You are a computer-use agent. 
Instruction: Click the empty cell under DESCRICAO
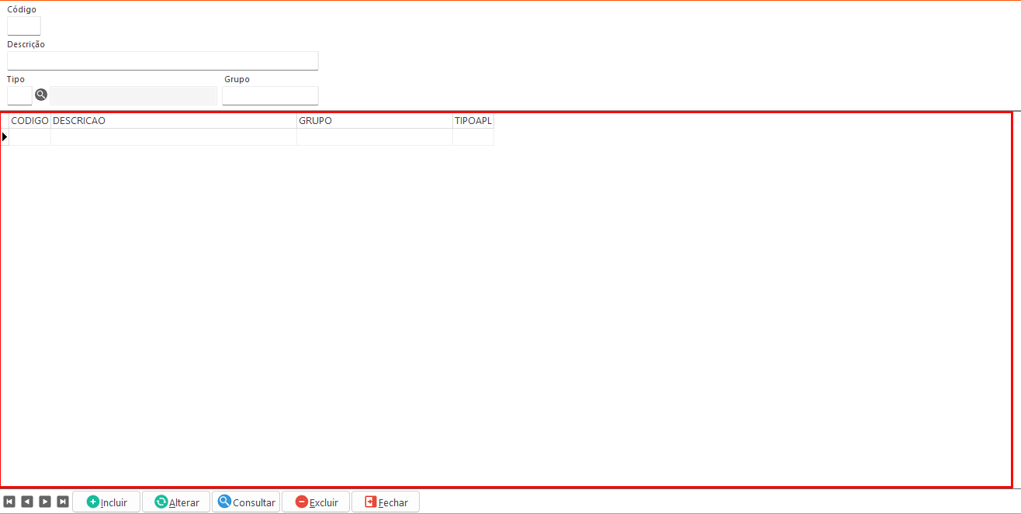click(173, 137)
